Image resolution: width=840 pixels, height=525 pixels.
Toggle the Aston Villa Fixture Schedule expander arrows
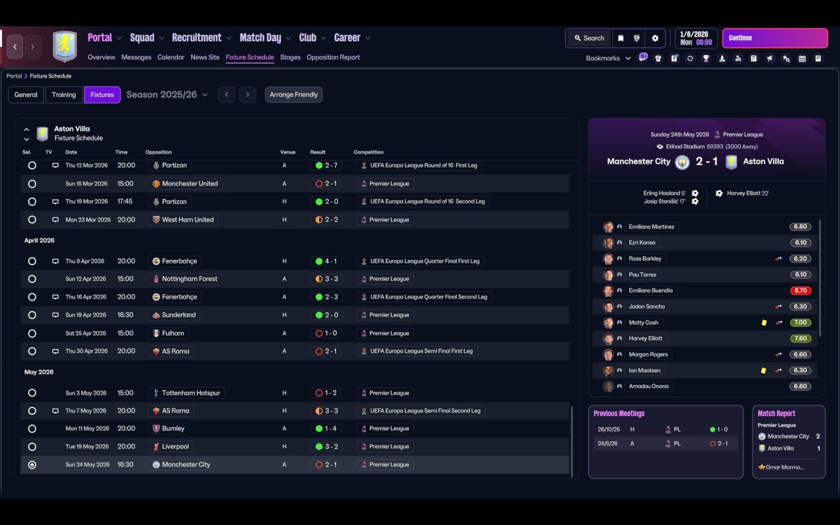pyautogui.click(x=26, y=134)
